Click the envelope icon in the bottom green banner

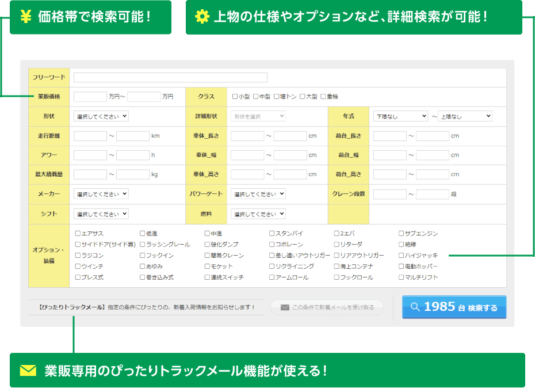tap(28, 370)
